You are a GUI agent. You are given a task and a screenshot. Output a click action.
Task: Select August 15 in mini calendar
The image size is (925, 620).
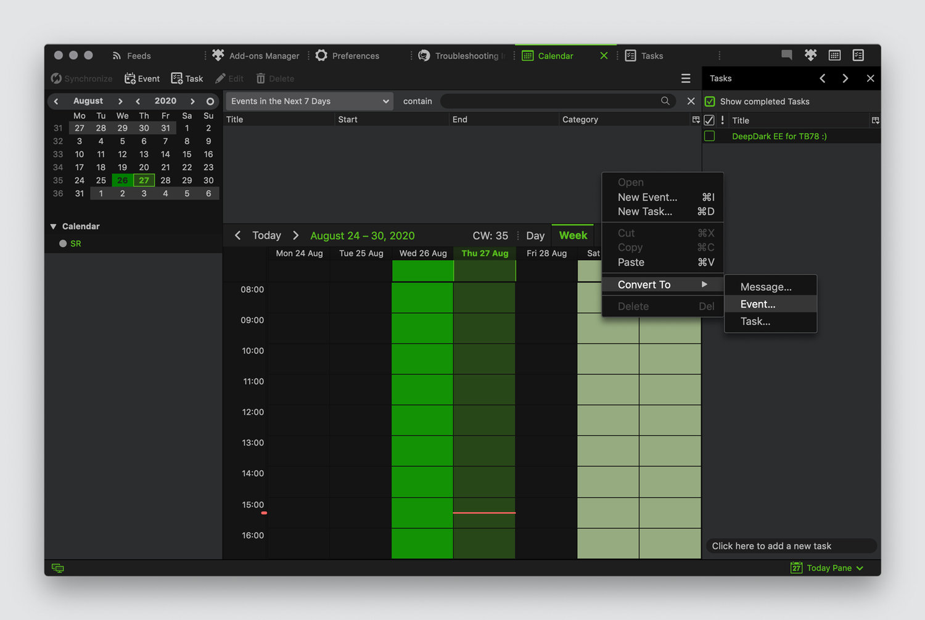tap(187, 154)
